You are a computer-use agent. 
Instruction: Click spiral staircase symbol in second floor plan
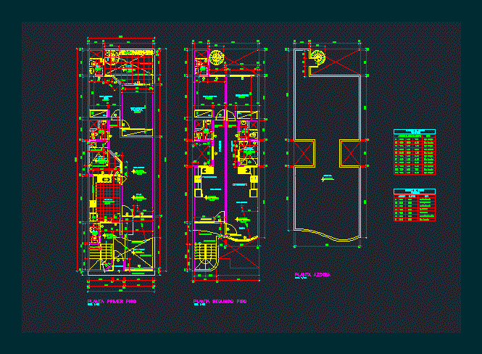pos(216,59)
